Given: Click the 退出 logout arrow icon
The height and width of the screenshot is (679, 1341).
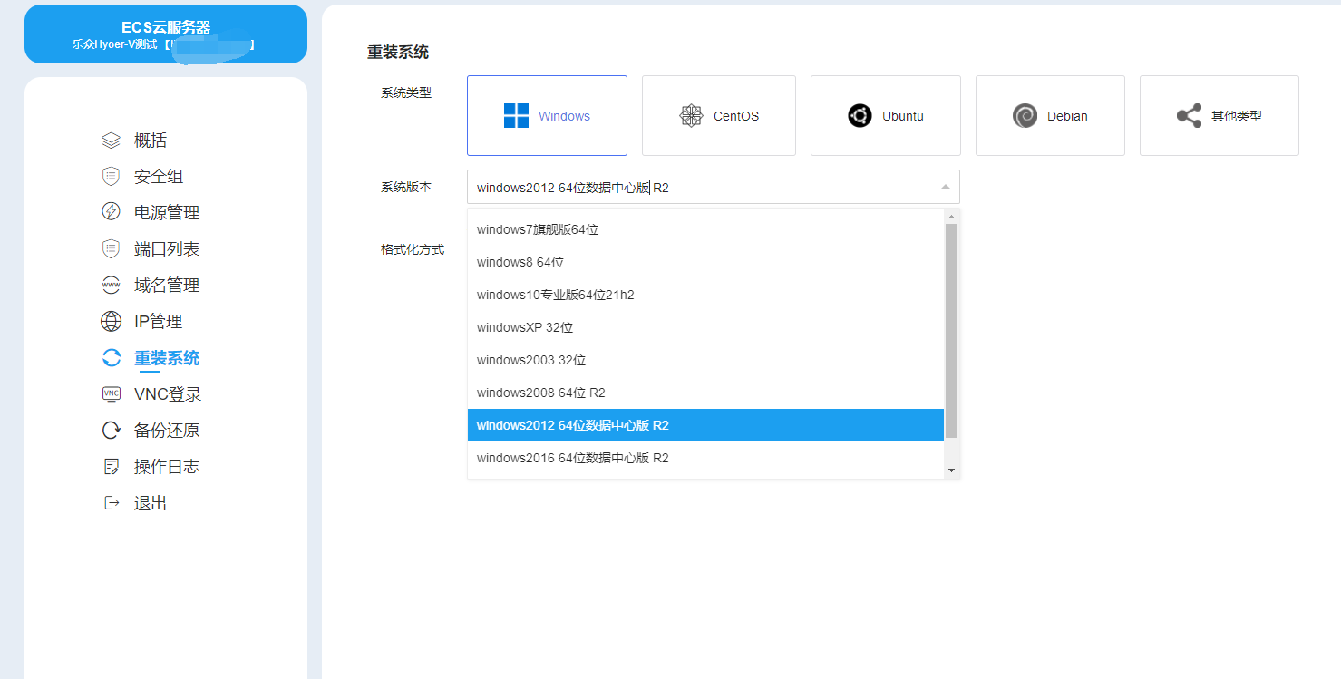Looking at the screenshot, I should point(111,503).
